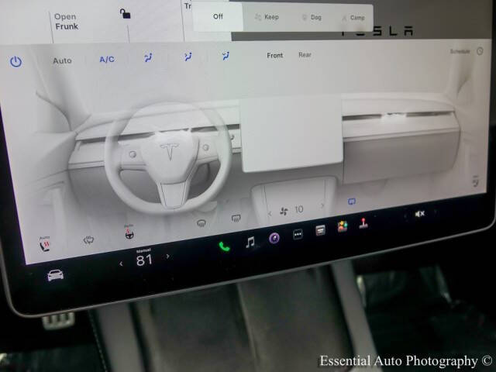This screenshot has width=496, height=372.
Task: Open car controls via car icon
Action: tap(55, 275)
